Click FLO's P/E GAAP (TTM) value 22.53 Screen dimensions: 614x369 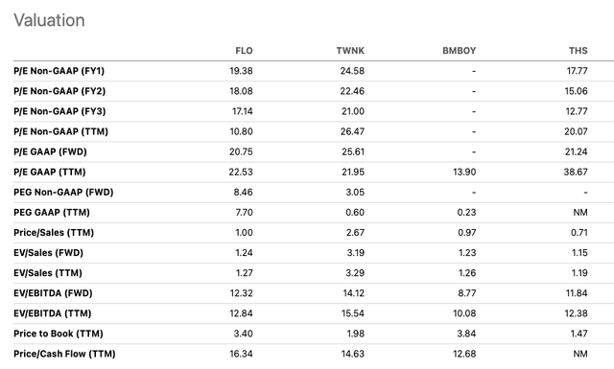[241, 173]
